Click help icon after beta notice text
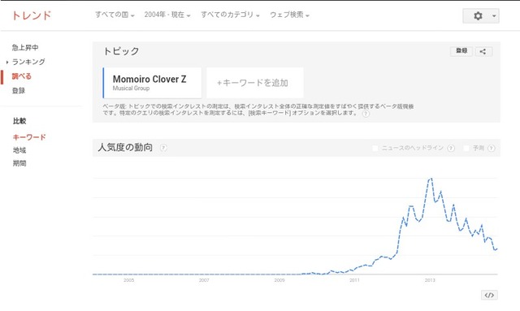 366,114
